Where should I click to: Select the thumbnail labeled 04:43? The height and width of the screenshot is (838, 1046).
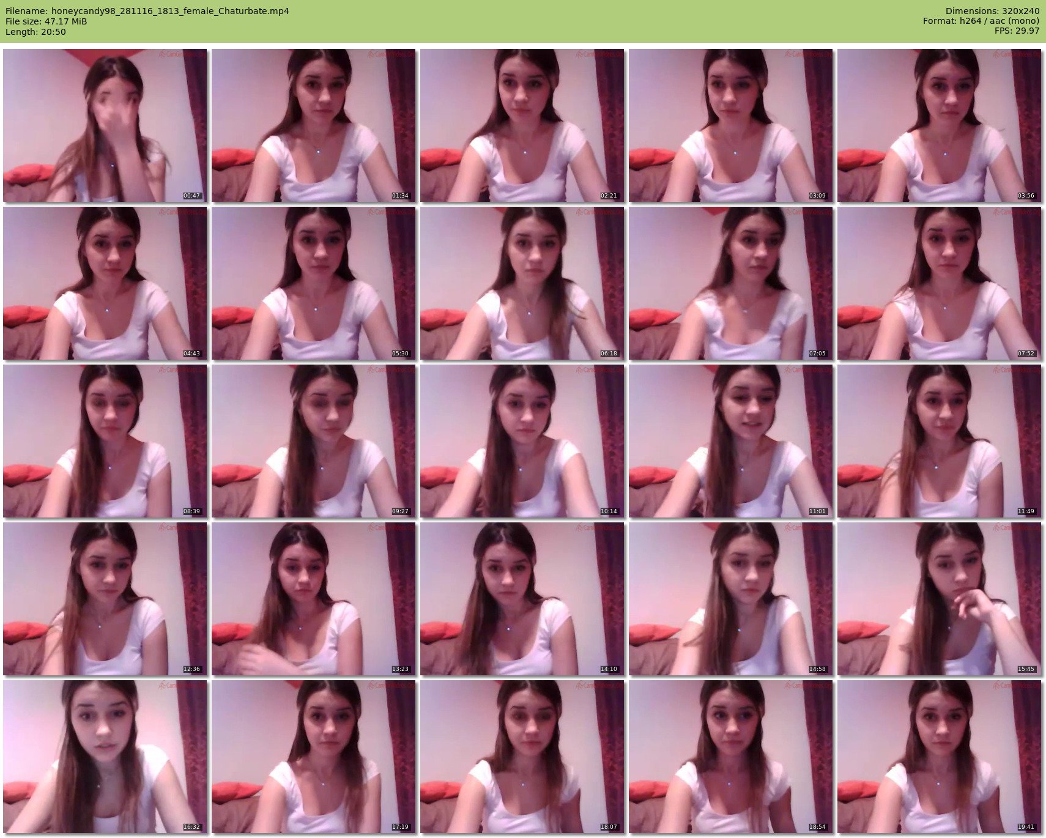tap(105, 283)
